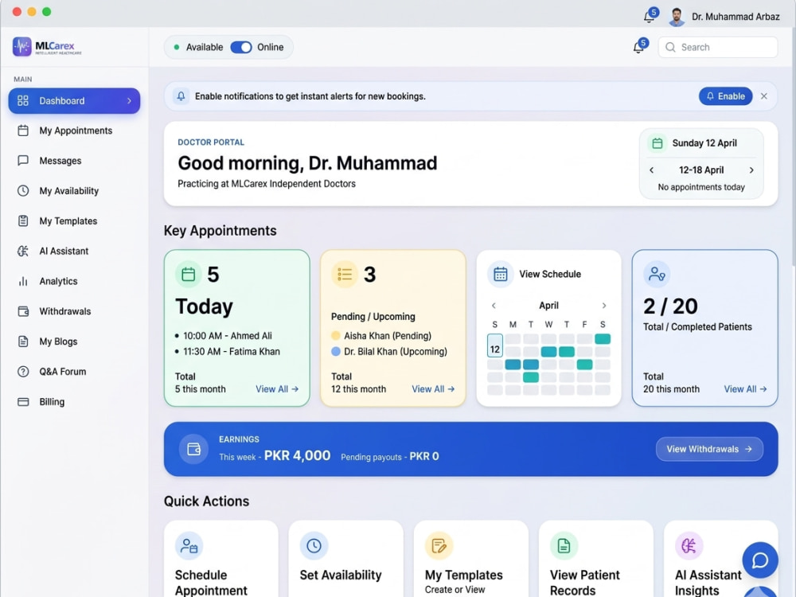Open the floating chat bubble button
Image resolution: width=796 pixels, height=597 pixels.
760,560
